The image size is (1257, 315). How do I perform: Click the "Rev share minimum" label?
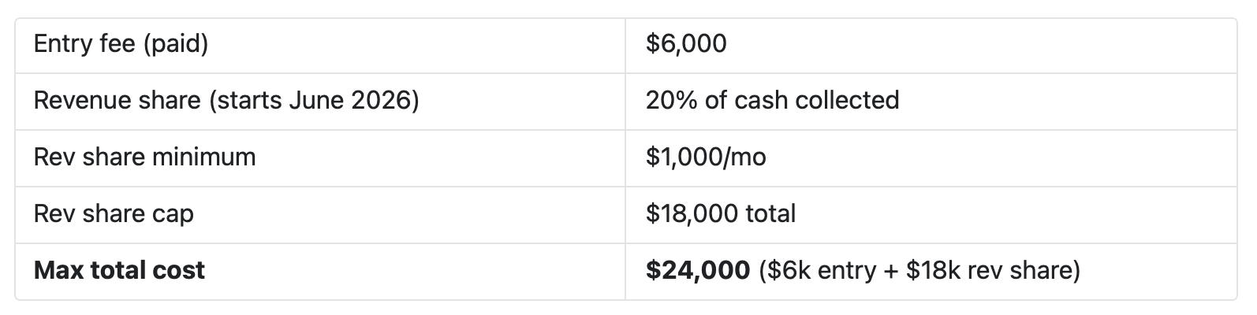click(144, 157)
